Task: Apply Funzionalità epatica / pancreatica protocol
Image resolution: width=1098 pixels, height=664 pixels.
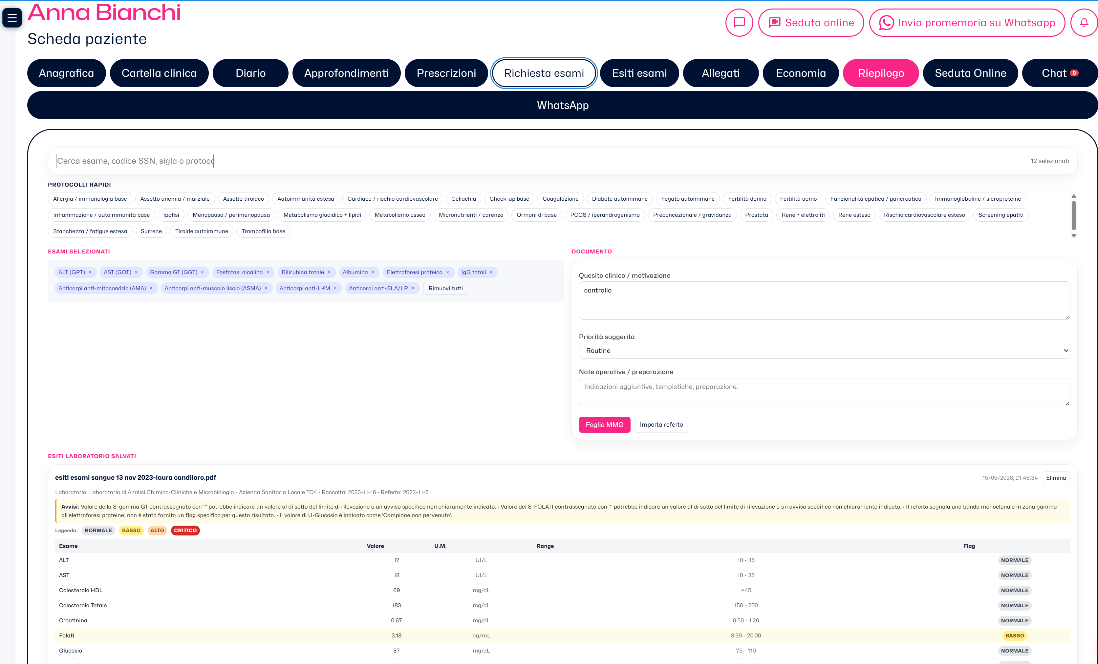Action: click(876, 199)
